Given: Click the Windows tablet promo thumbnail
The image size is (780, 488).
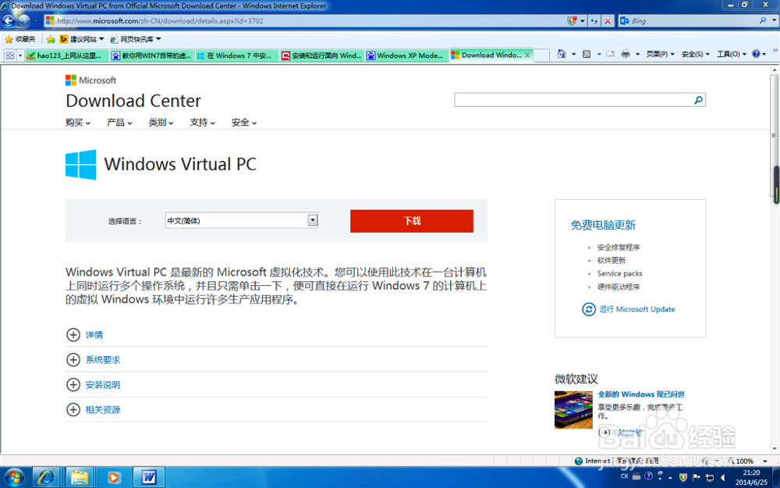Looking at the screenshot, I should point(573,410).
